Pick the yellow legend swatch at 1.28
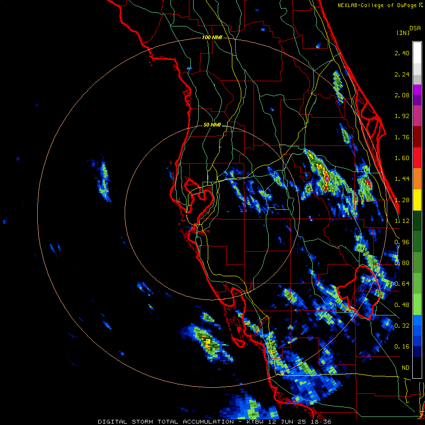Image resolution: width=425 pixels, height=425 pixels. (417, 200)
